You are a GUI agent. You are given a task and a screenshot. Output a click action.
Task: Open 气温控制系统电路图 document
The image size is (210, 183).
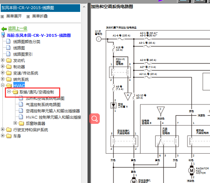pyautogui.click(x=43, y=105)
